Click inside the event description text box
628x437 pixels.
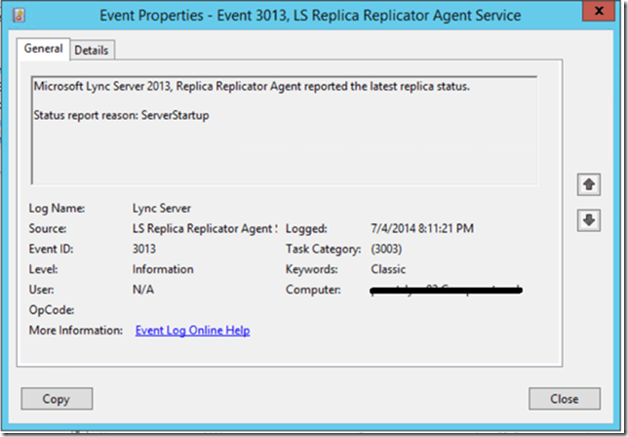point(283,151)
